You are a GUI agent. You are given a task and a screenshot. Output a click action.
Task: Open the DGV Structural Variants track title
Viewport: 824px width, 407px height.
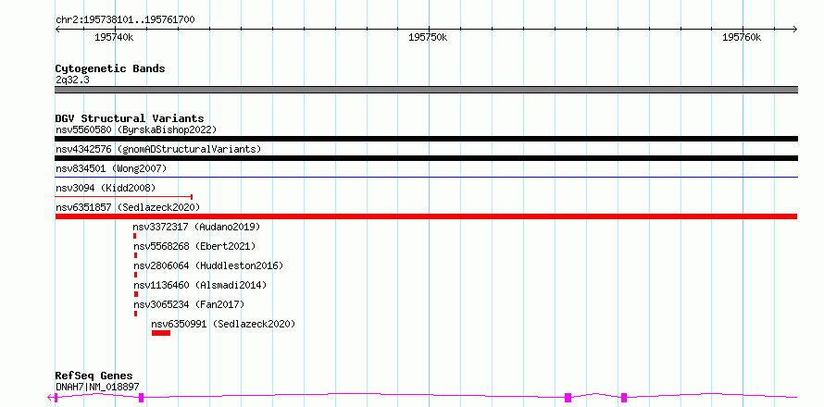click(x=130, y=118)
